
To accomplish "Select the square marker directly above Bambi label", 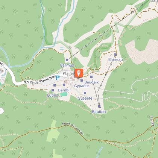I will point(64,85).
